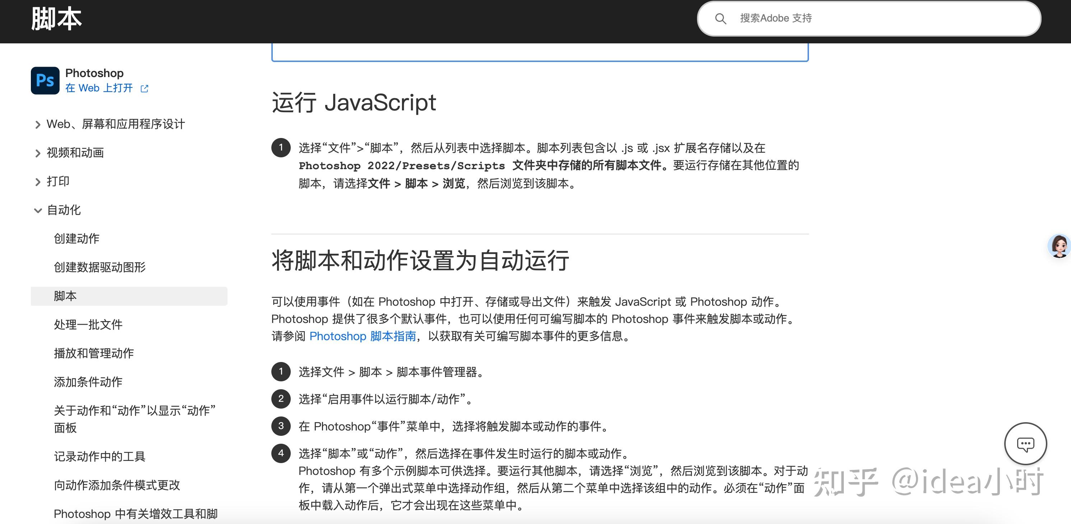Image resolution: width=1071 pixels, height=524 pixels.
Task: Select the highlighted 脚本 sidebar item
Action: click(65, 296)
